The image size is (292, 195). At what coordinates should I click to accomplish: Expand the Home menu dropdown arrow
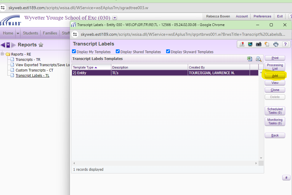18,33
